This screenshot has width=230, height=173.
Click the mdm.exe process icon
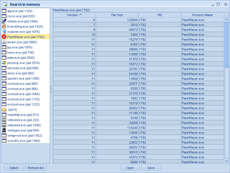4,57
